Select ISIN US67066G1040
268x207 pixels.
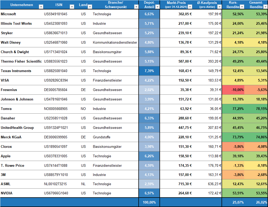(56, 193)
